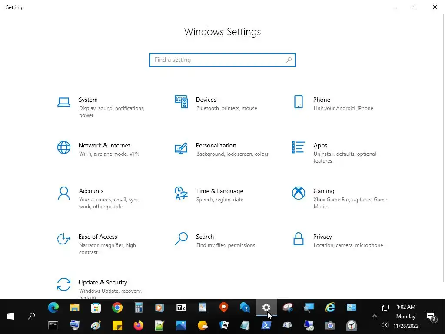Open Network & Internet globe icon
Viewport: 445px width, 334px height.
(63, 147)
